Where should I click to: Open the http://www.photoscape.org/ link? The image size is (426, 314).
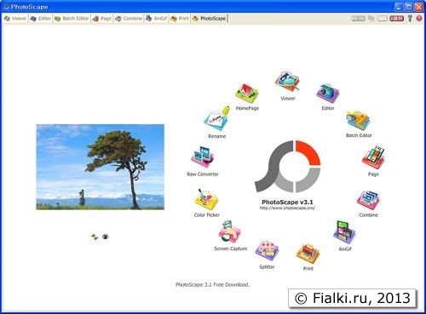(x=287, y=208)
